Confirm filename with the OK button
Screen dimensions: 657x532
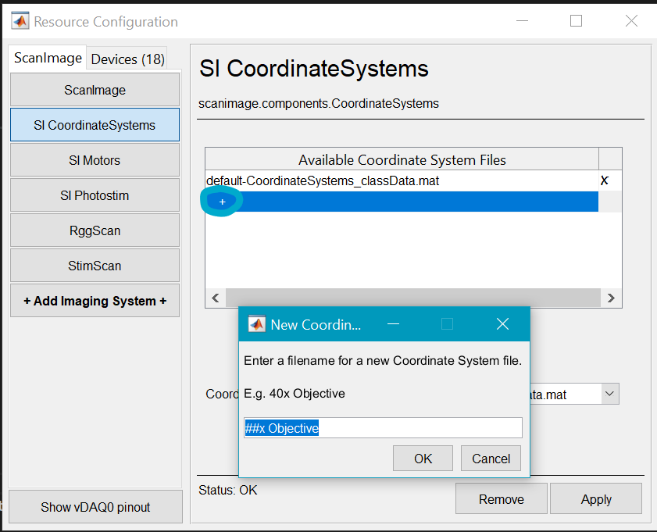coord(423,459)
